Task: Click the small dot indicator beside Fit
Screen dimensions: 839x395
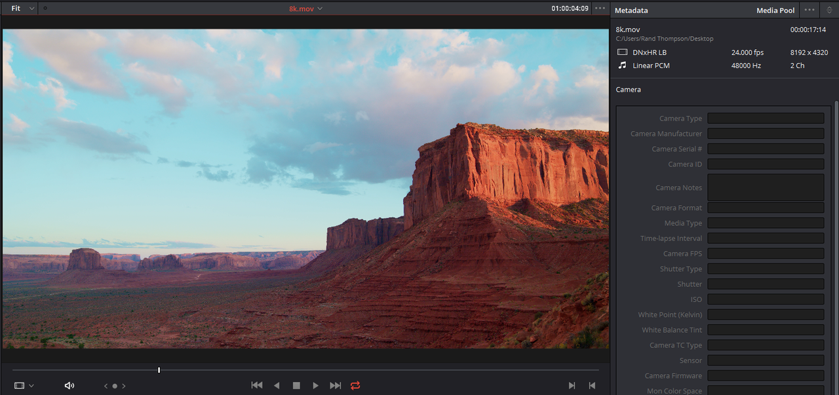Action: (x=45, y=9)
